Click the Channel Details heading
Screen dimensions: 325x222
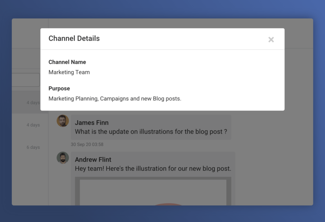[x=74, y=39]
